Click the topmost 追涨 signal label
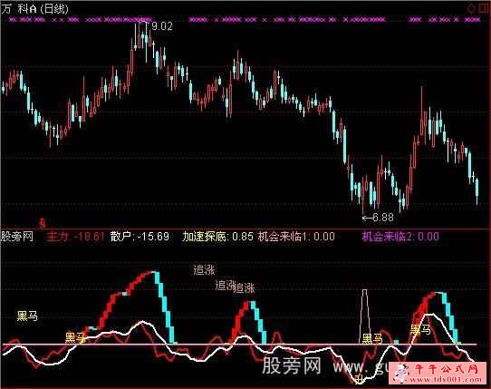This screenshot has width=491, height=389. click(x=204, y=269)
